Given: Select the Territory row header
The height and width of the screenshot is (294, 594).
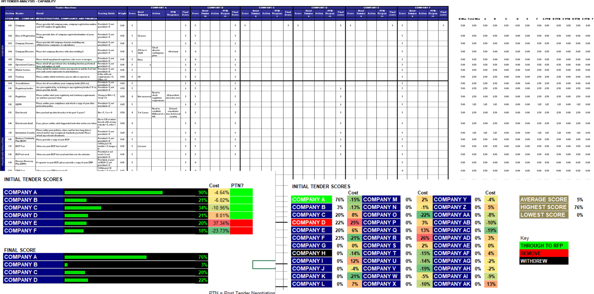Looking at the screenshot, I should click(25, 77).
